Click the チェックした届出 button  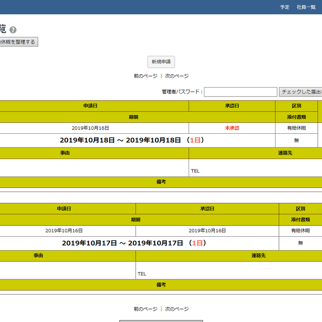[x=301, y=92]
